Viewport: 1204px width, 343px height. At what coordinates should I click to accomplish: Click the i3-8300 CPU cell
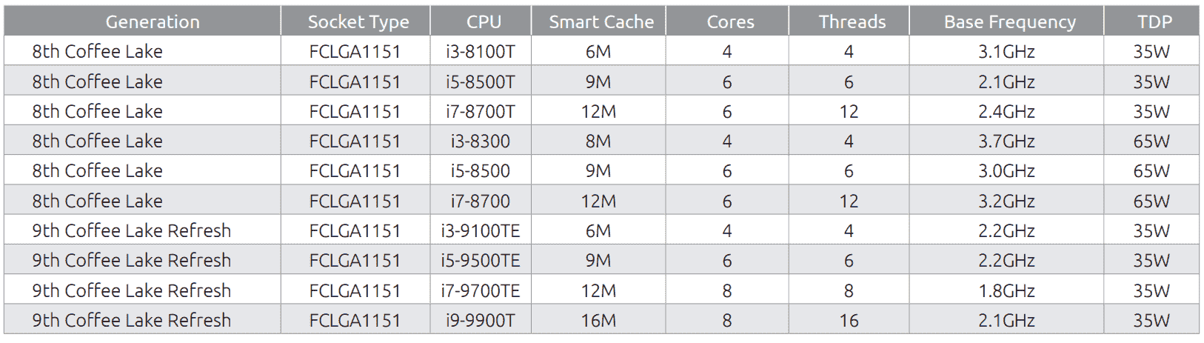(x=481, y=141)
